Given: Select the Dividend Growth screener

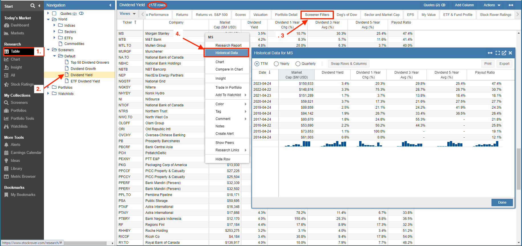Looking at the screenshot, I should (83, 69).
